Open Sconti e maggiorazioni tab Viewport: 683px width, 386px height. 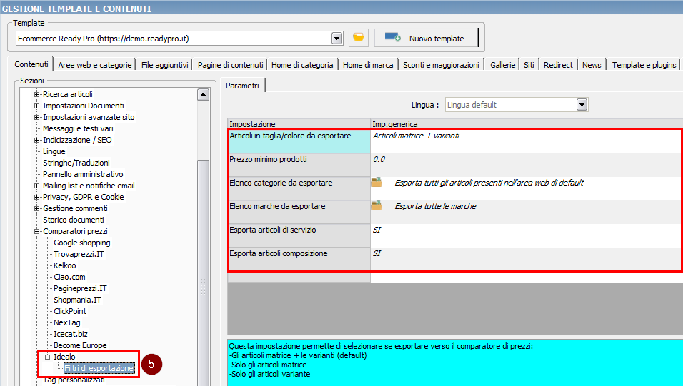click(441, 65)
